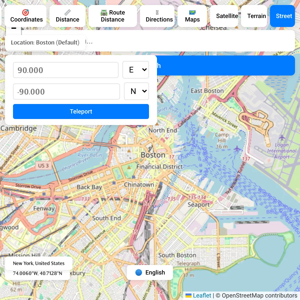Open the English language selector
The width and height of the screenshot is (300, 300).
click(x=150, y=272)
